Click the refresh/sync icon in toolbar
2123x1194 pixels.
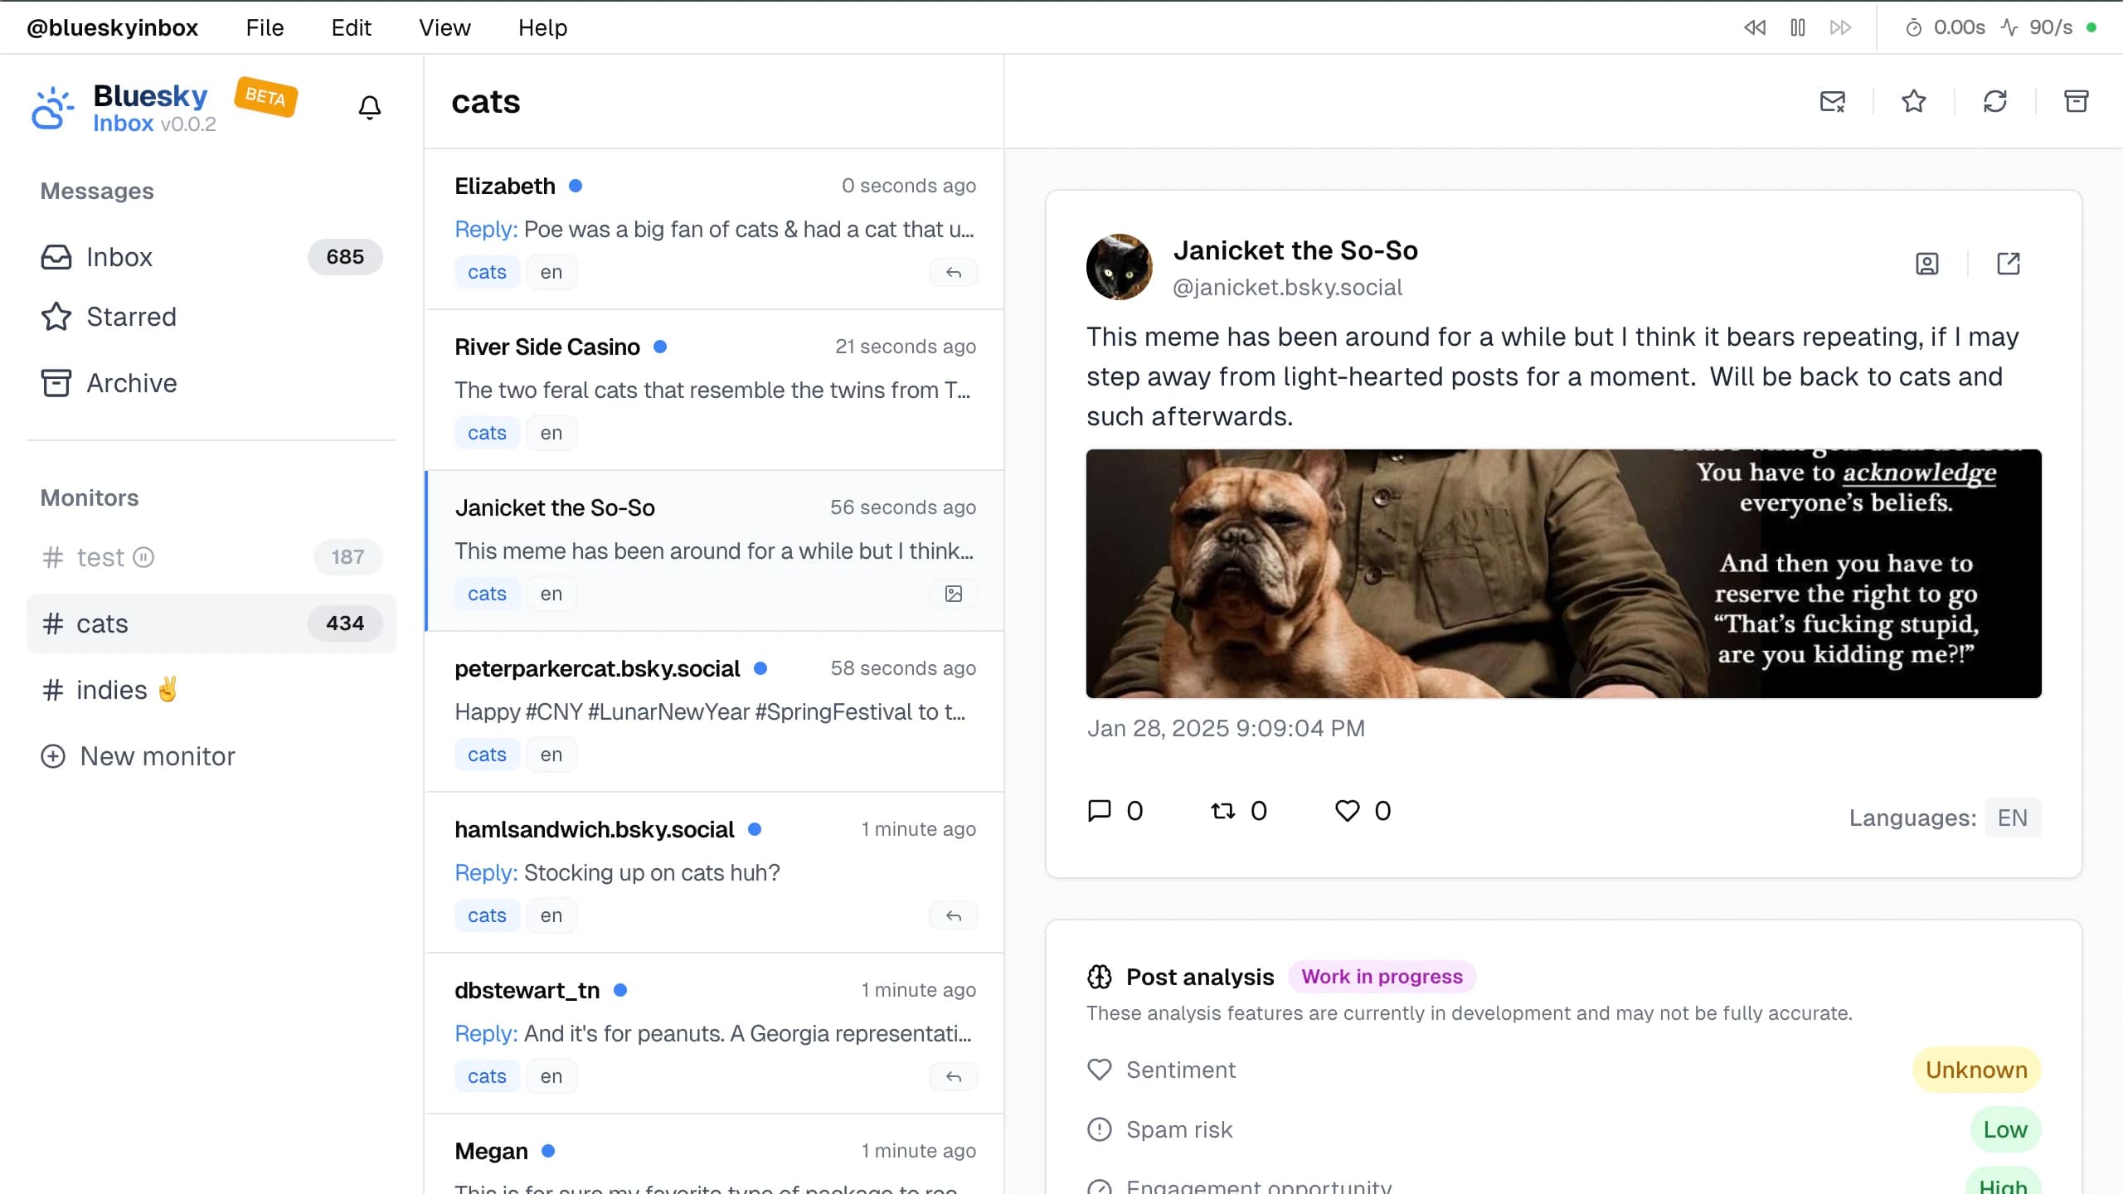click(1994, 100)
